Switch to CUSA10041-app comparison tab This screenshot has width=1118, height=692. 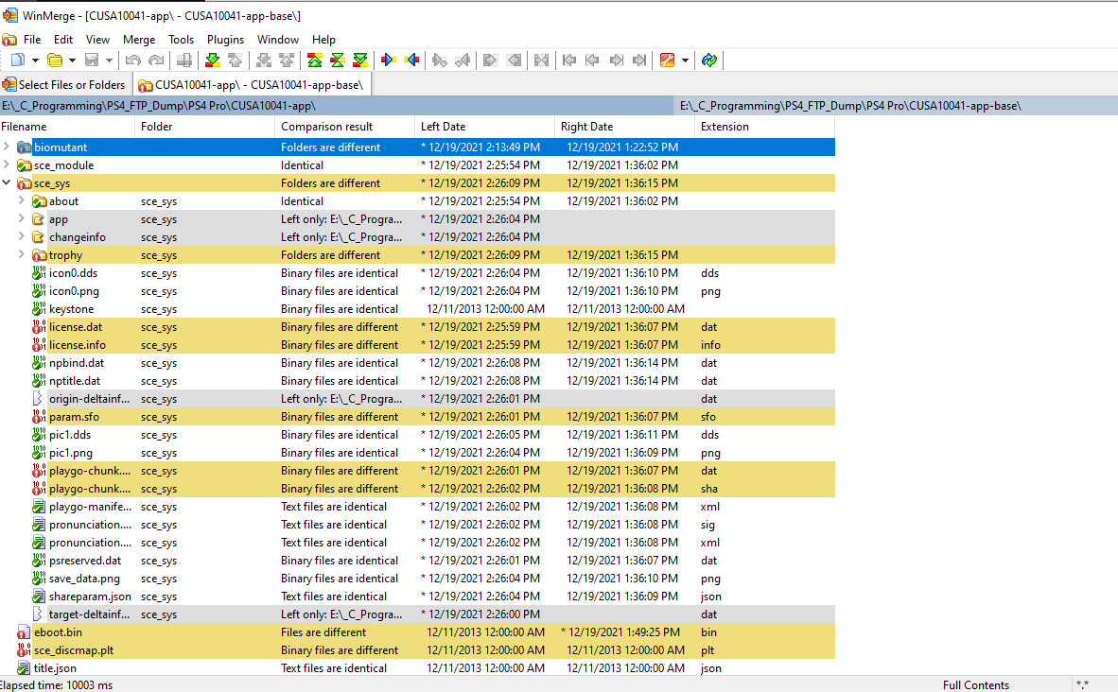(252, 85)
